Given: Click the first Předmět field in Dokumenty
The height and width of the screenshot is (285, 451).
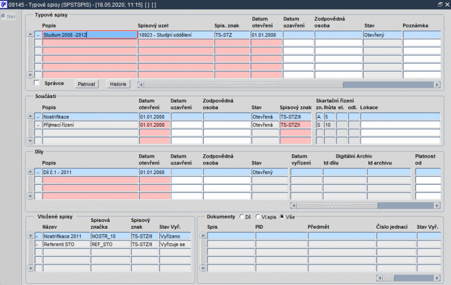Looking at the screenshot, I should pyautogui.click(x=342, y=236).
